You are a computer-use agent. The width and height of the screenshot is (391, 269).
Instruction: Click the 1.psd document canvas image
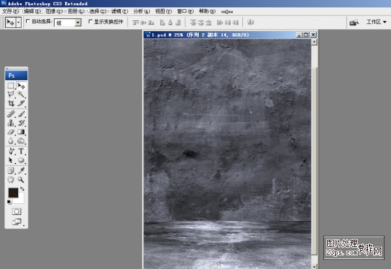click(x=227, y=154)
